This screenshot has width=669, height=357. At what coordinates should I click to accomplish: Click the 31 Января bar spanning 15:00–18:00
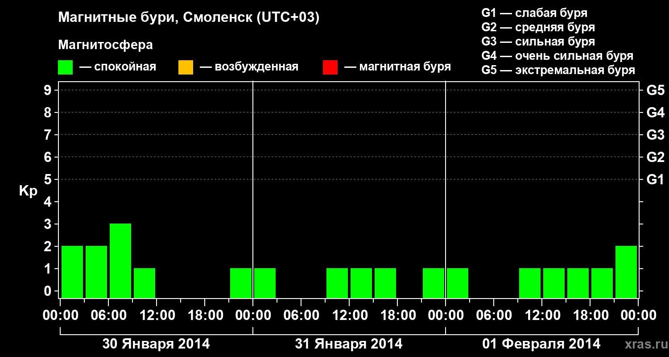point(385,283)
